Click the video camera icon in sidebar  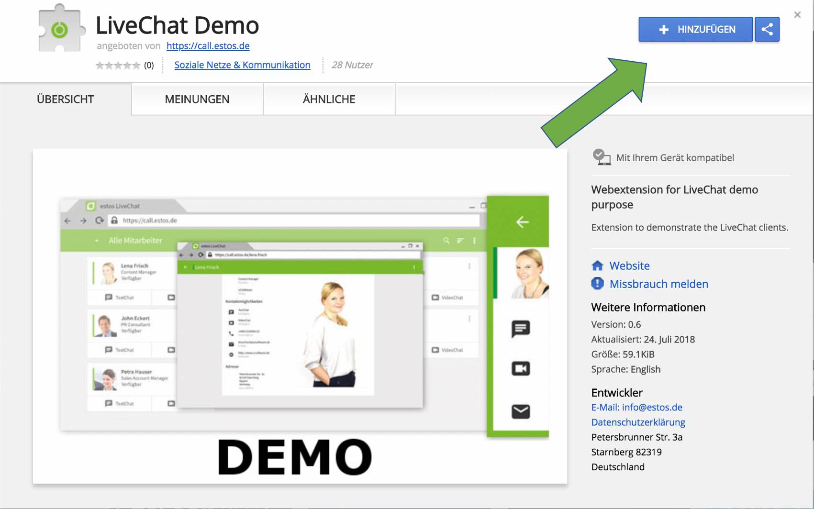(521, 368)
